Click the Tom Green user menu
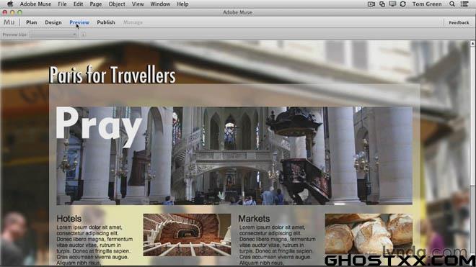 tap(427, 4)
